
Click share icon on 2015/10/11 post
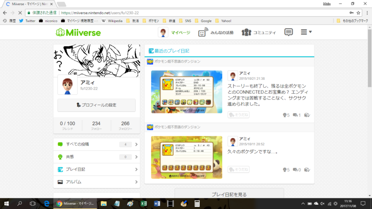click(307, 170)
